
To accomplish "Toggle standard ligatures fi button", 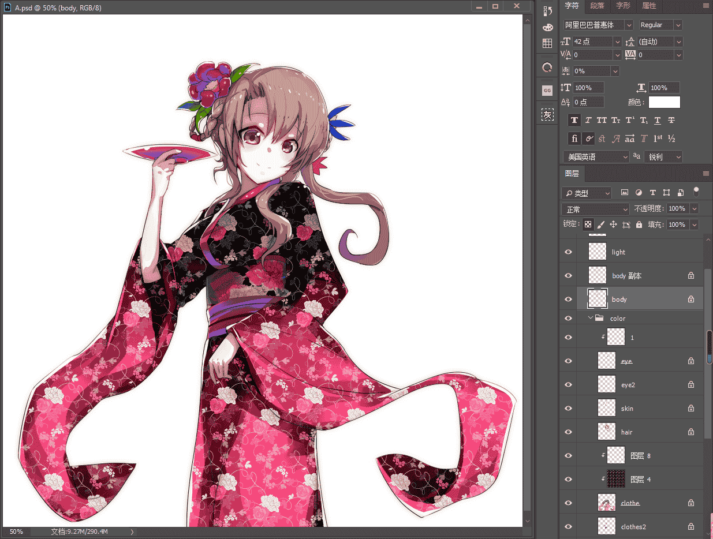I will [574, 139].
